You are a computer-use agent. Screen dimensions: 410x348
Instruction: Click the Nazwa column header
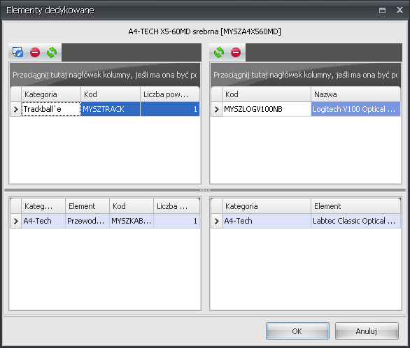(355, 94)
